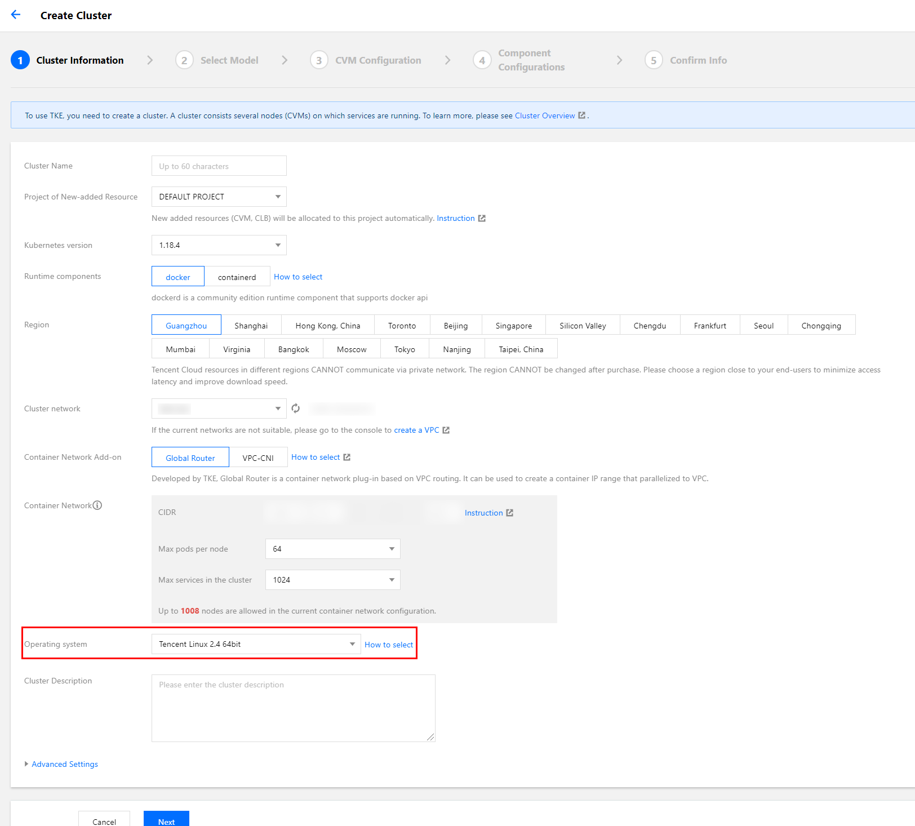This screenshot has height=826, width=915.
Task: Click external link icon after Cluster Overview
Action: point(581,116)
